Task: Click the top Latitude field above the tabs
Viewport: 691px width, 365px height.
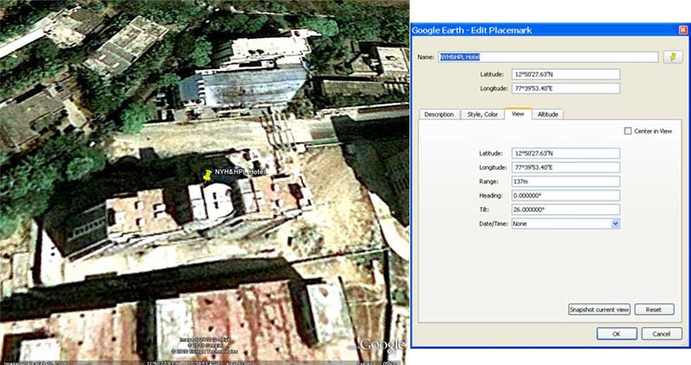Action: tap(565, 75)
